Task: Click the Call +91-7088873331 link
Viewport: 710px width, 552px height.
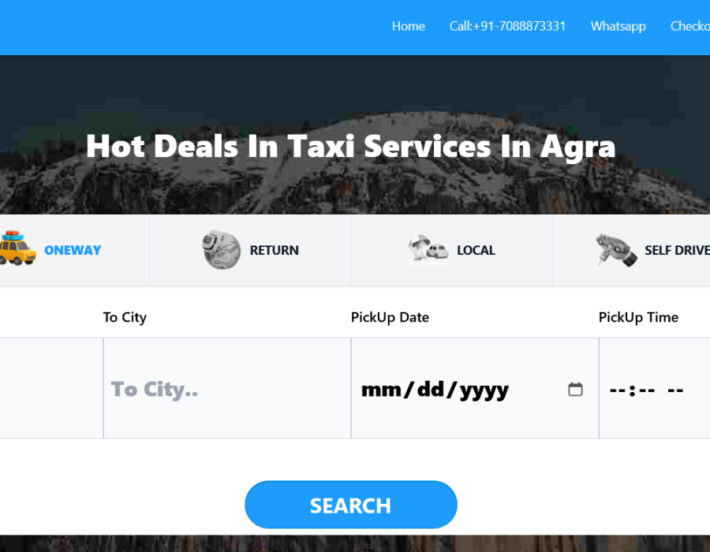Action: coord(507,26)
